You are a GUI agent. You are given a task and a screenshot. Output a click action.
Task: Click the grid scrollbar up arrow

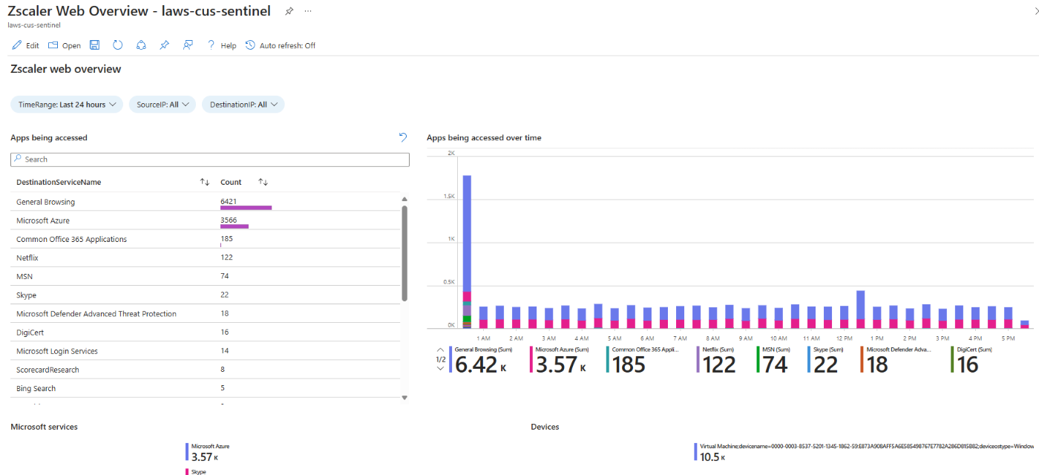[x=404, y=199]
